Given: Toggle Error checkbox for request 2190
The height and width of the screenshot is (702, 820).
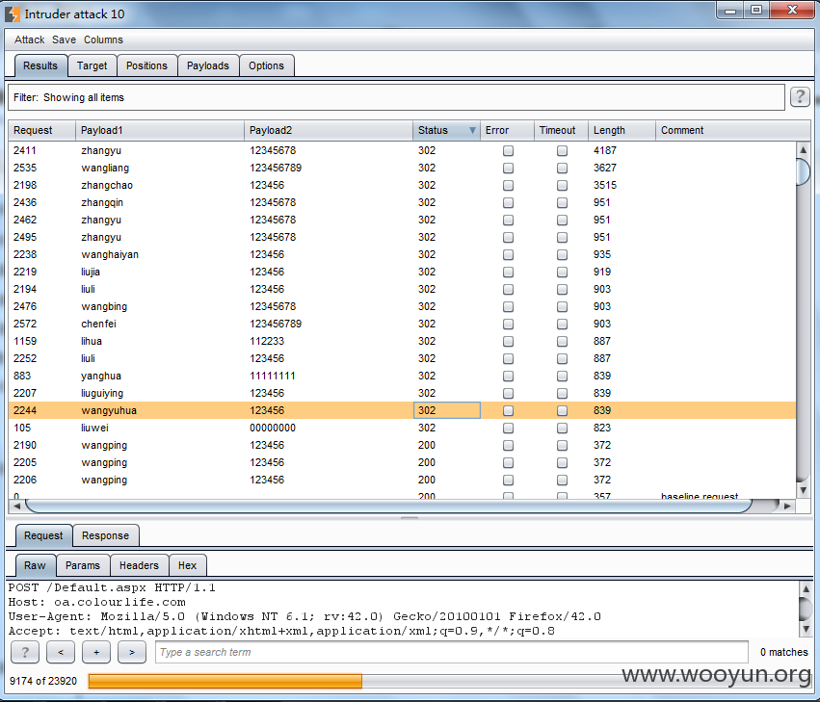Looking at the screenshot, I should 508,445.
